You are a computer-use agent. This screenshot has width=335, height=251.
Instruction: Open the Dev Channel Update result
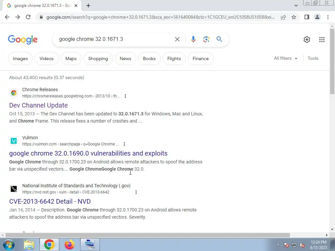tap(39, 105)
